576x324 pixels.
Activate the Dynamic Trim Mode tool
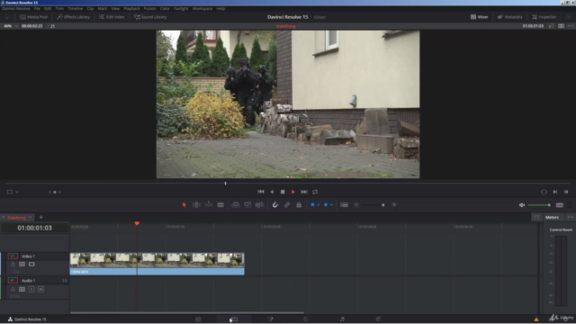[208, 205]
